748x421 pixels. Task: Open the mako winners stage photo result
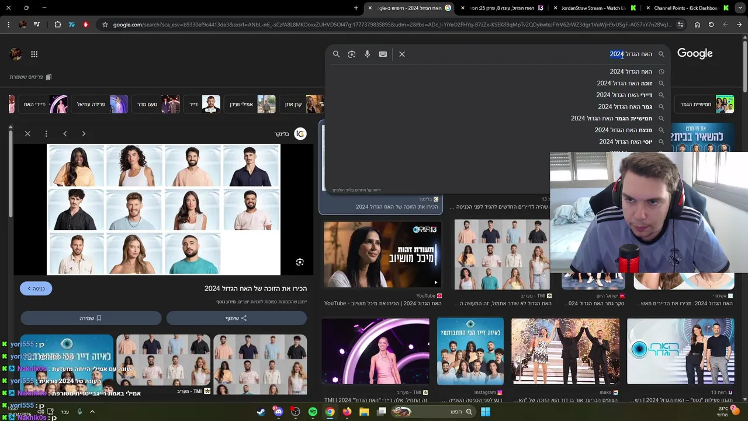(565, 351)
